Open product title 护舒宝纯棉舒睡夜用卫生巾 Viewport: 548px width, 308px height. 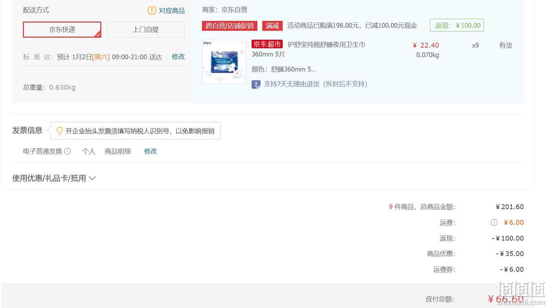point(326,44)
